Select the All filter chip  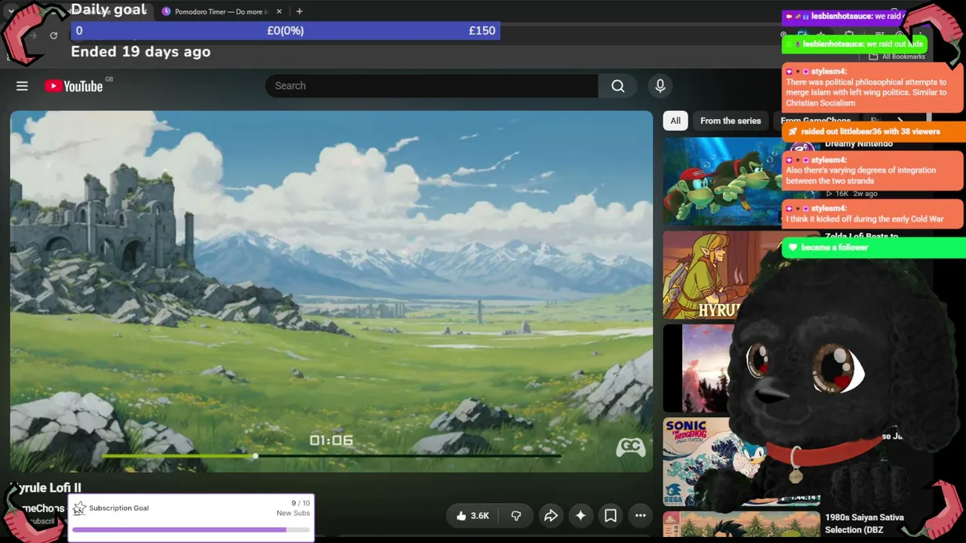coord(675,121)
